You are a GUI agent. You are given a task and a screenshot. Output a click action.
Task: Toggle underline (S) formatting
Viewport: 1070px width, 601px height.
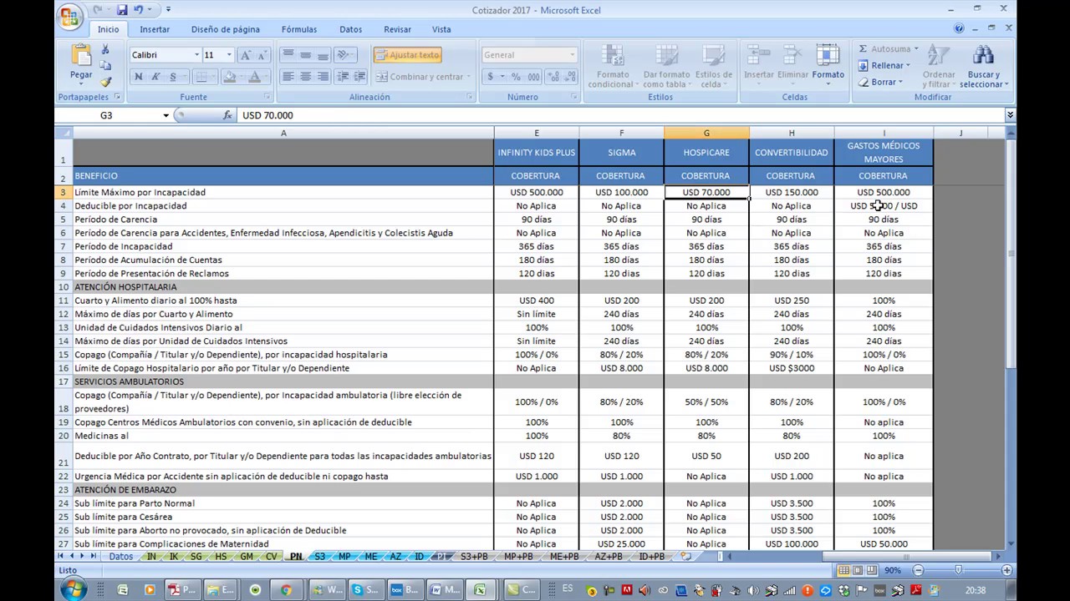click(173, 77)
